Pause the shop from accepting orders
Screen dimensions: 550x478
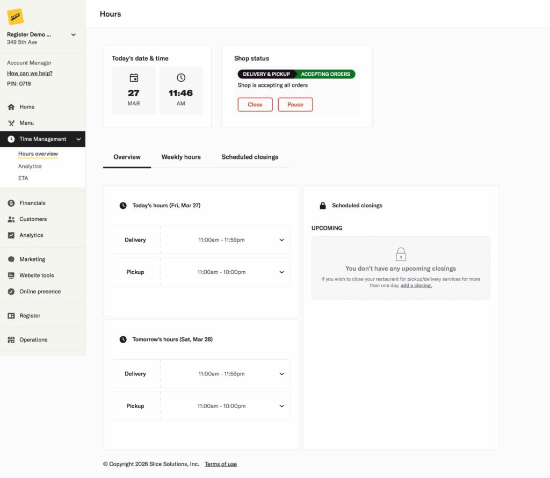click(x=295, y=104)
